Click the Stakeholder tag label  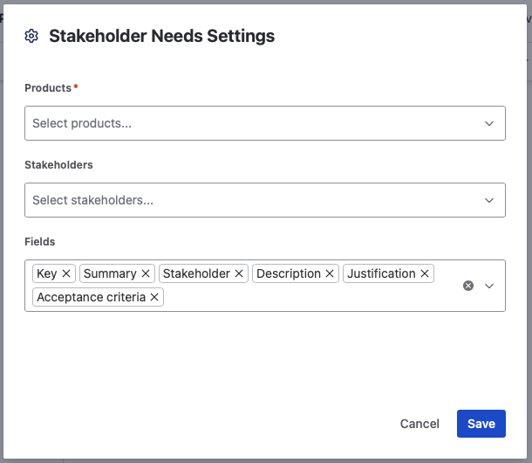click(196, 273)
